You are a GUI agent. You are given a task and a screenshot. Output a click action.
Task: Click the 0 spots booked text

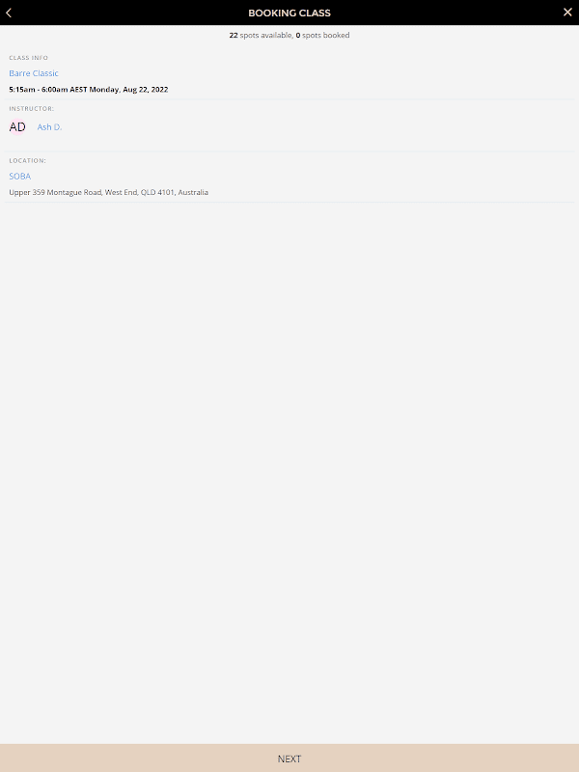point(322,36)
